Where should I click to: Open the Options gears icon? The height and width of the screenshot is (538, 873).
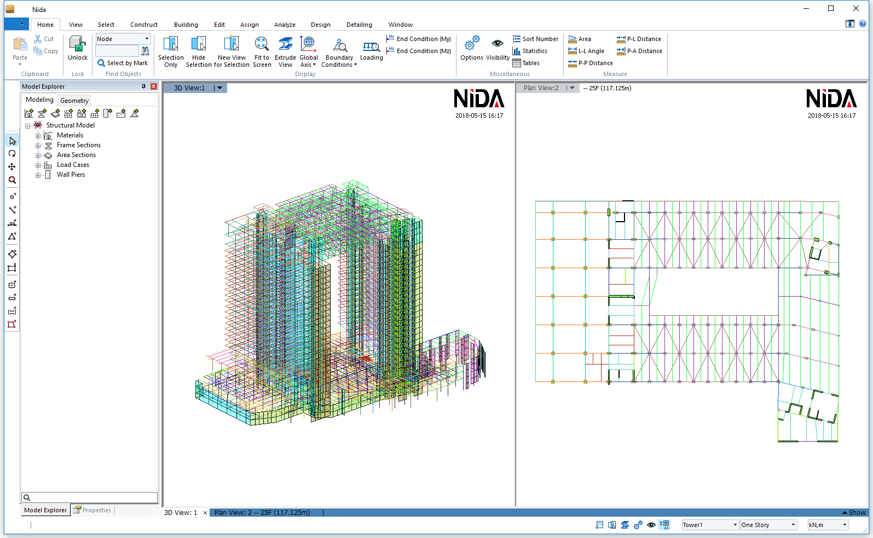(472, 43)
